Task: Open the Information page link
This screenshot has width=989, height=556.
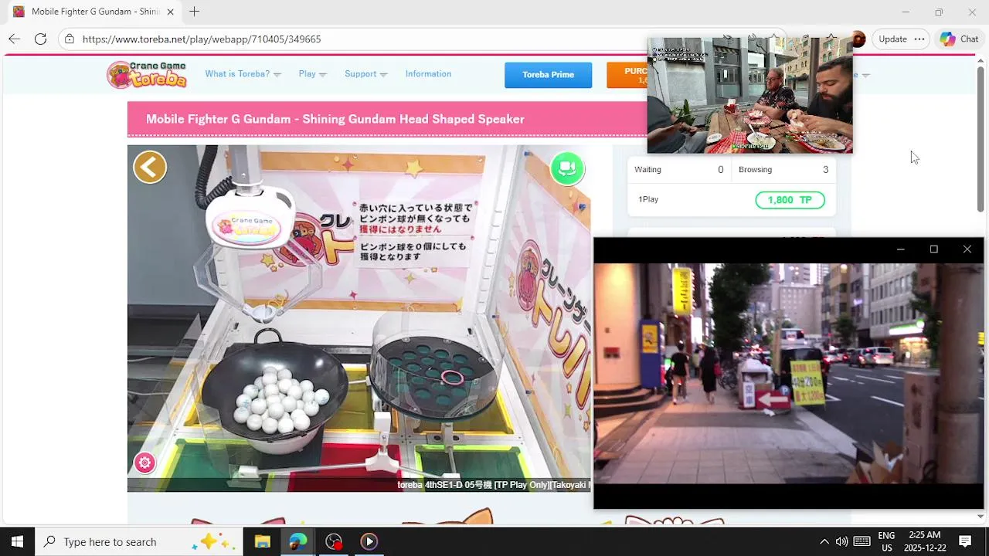Action: click(428, 74)
